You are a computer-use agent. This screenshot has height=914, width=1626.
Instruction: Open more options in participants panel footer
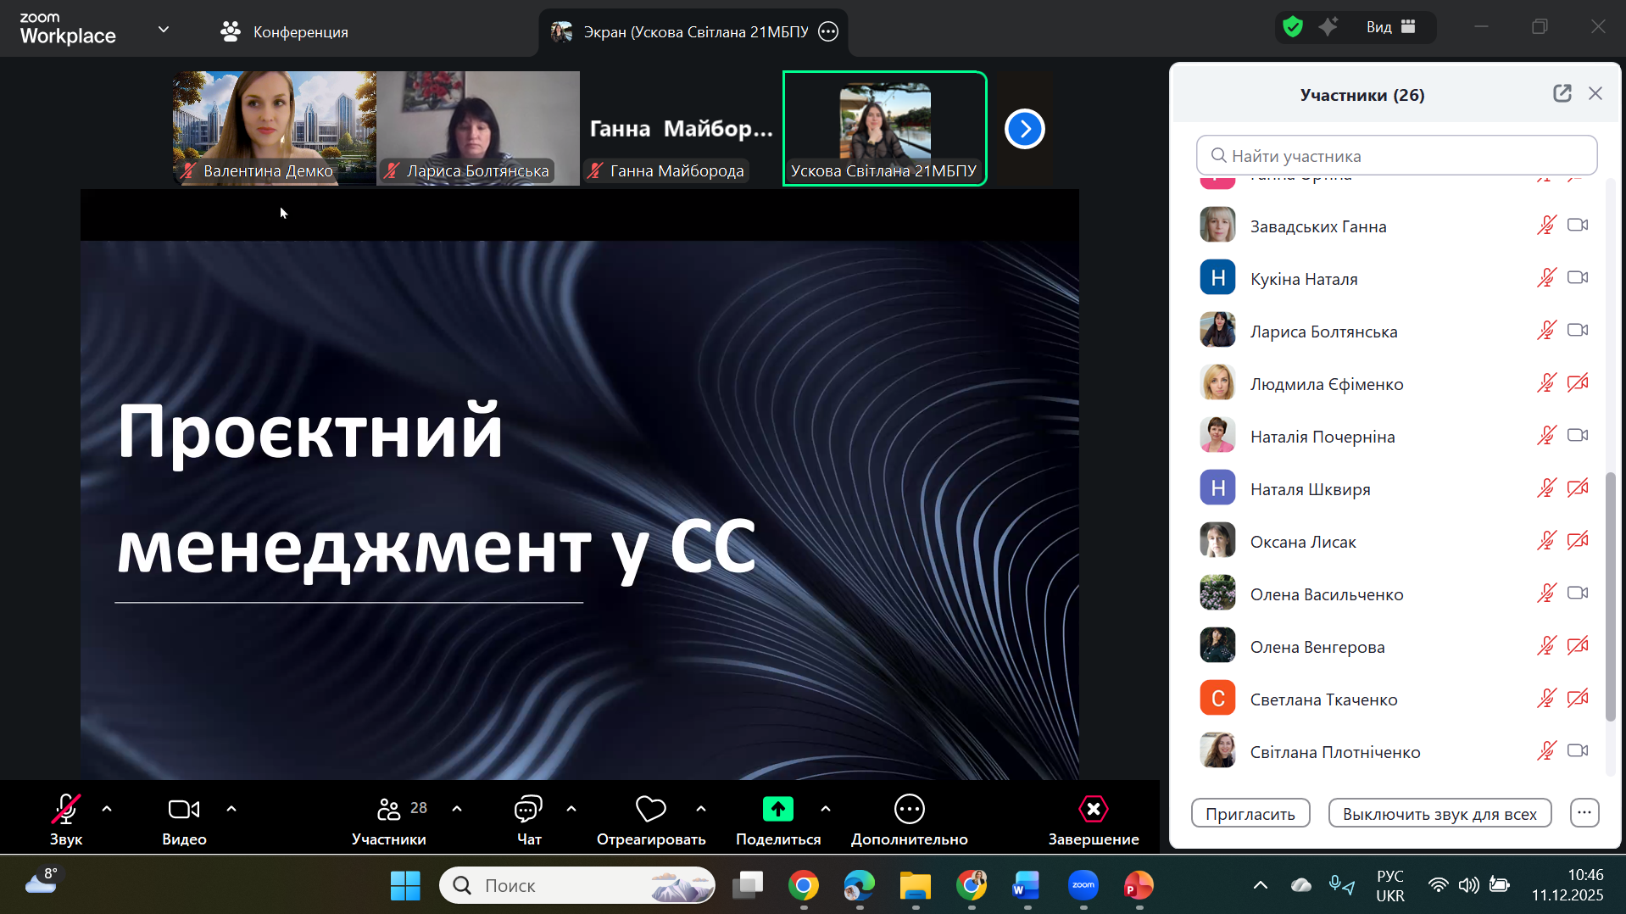[1584, 812]
